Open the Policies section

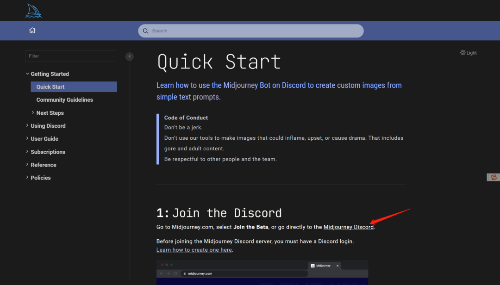(40, 178)
